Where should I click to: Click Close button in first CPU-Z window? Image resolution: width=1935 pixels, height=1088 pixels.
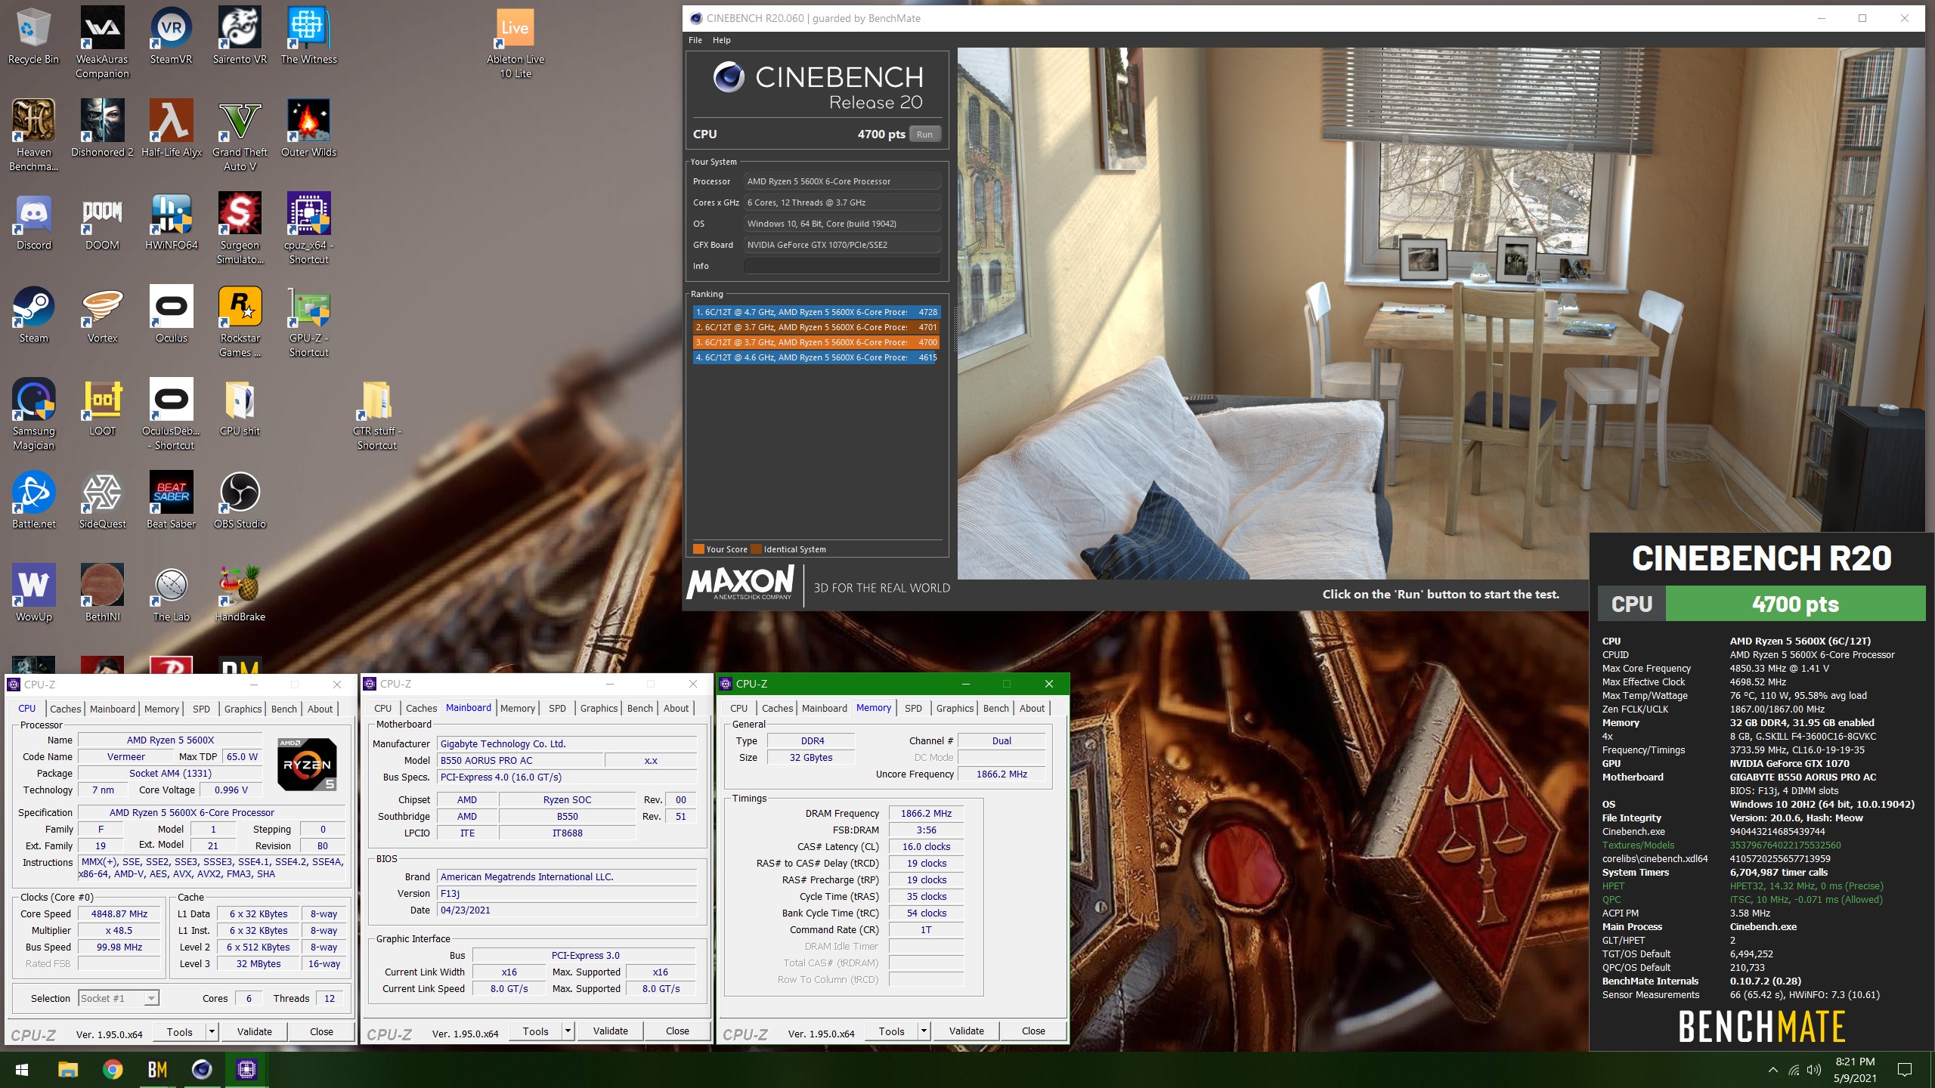click(x=321, y=1031)
